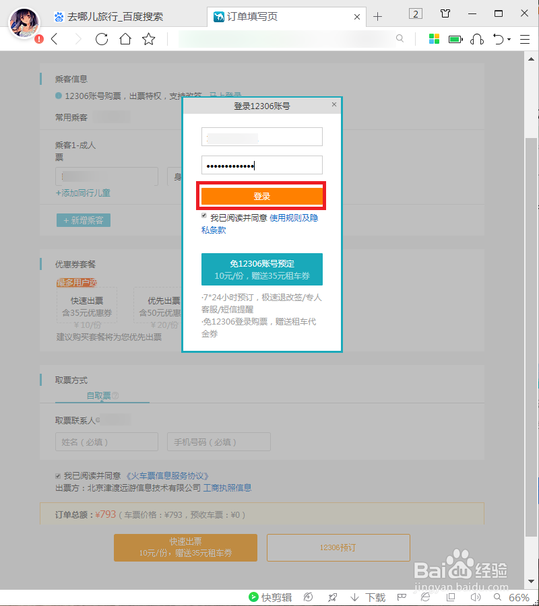Click the user avatar picture

[x=24, y=23]
